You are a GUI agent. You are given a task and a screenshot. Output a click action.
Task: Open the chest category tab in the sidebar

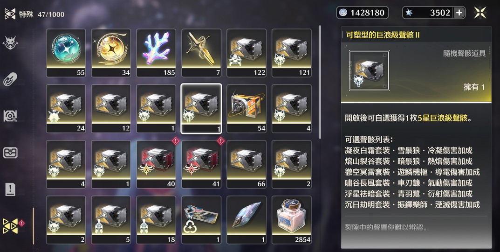click(x=10, y=153)
